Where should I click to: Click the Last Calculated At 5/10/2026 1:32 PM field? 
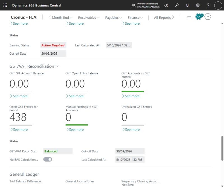pos(130,159)
